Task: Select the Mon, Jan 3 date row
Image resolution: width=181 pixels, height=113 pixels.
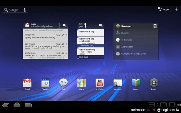Action: (90, 57)
